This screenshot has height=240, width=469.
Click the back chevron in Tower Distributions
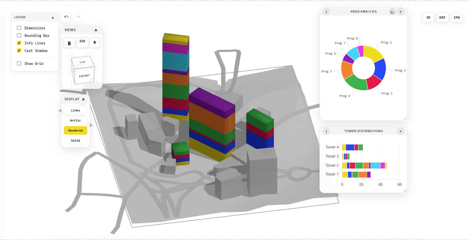click(326, 131)
